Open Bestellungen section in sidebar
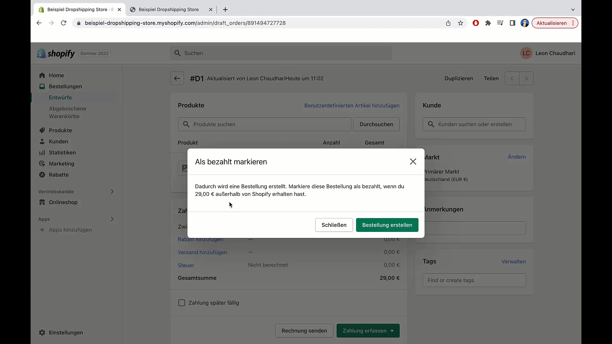The height and width of the screenshot is (344, 612). 65,86
